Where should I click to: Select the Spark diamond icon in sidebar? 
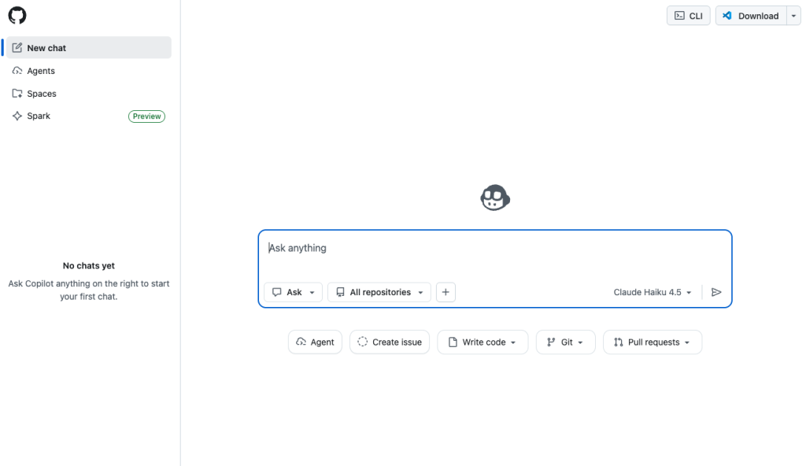[x=17, y=116]
